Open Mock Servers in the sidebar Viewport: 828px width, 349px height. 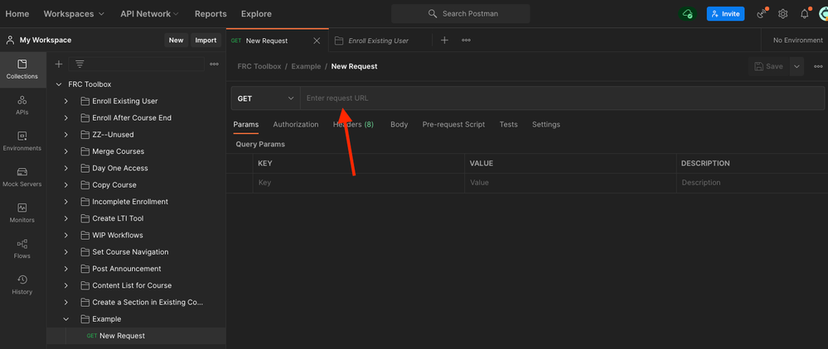(22, 176)
